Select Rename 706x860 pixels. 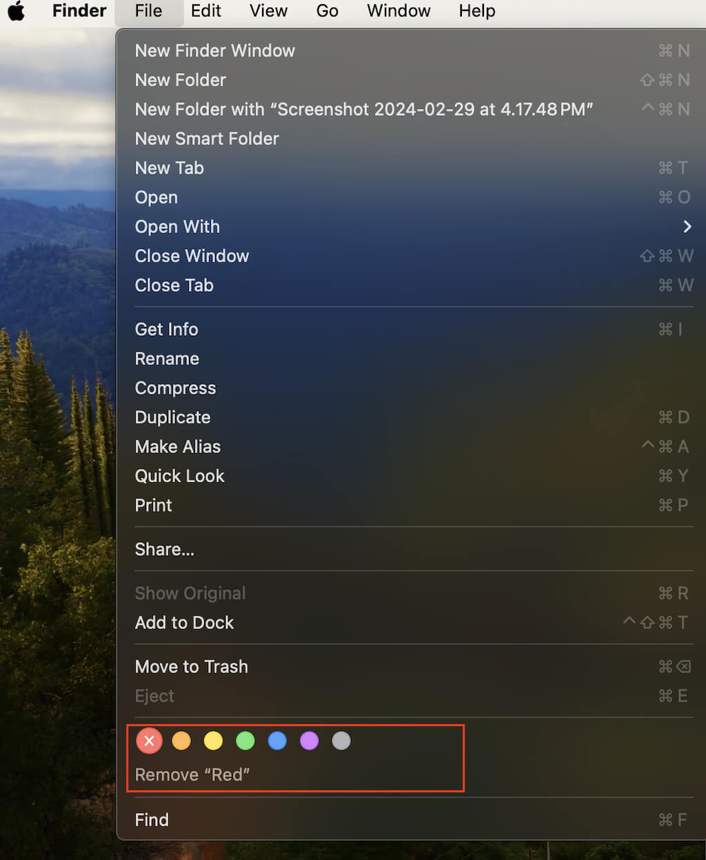click(x=412, y=359)
